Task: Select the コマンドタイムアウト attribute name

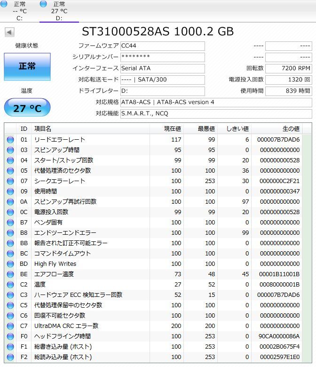Action: 63,254
